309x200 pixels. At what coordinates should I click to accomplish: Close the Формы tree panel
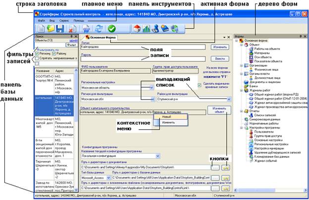305,36
